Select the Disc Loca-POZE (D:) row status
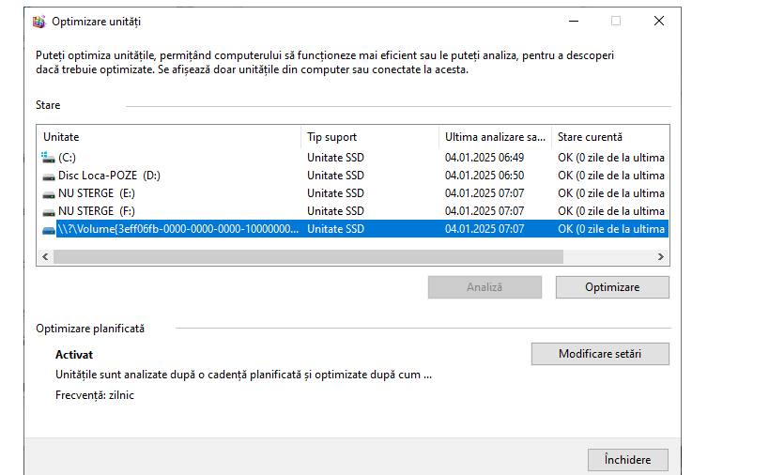 click(610, 176)
